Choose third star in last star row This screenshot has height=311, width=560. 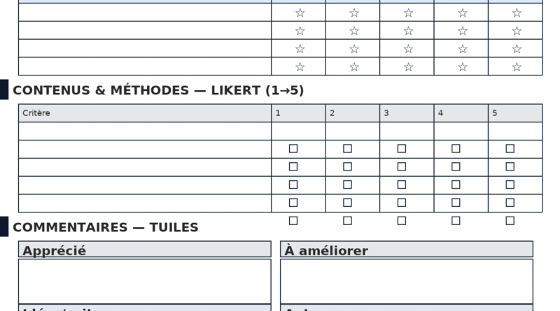coord(408,67)
